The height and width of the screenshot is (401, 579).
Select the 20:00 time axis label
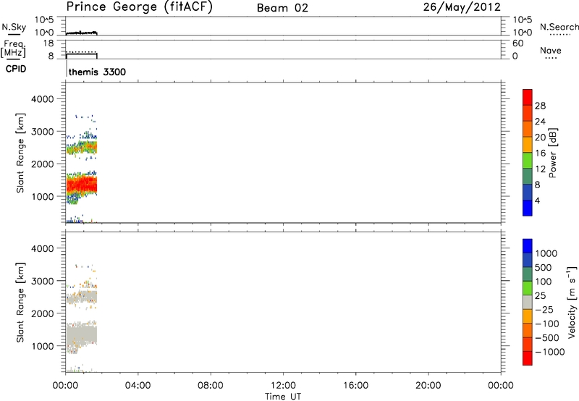pos(428,384)
